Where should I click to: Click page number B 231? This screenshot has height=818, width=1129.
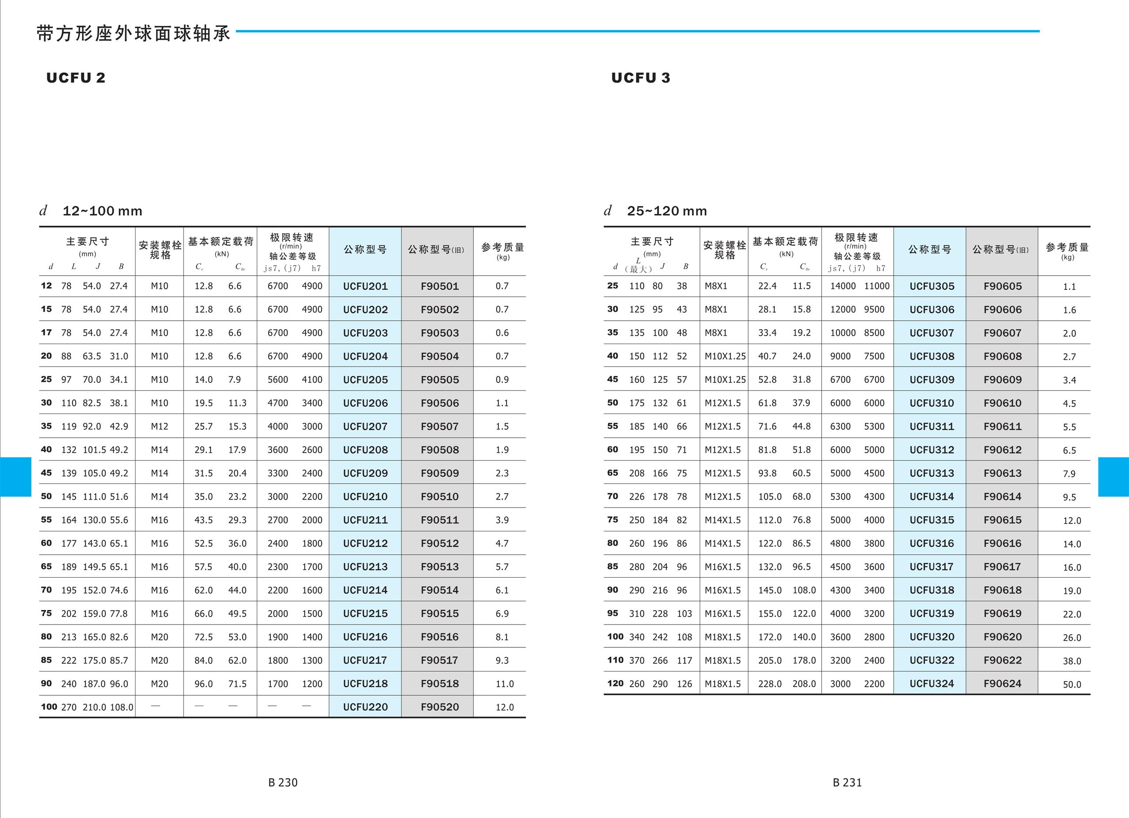pos(847,782)
